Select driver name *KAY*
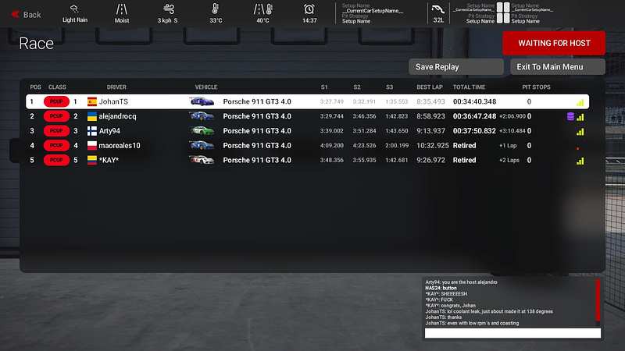625x351 pixels. pos(109,160)
